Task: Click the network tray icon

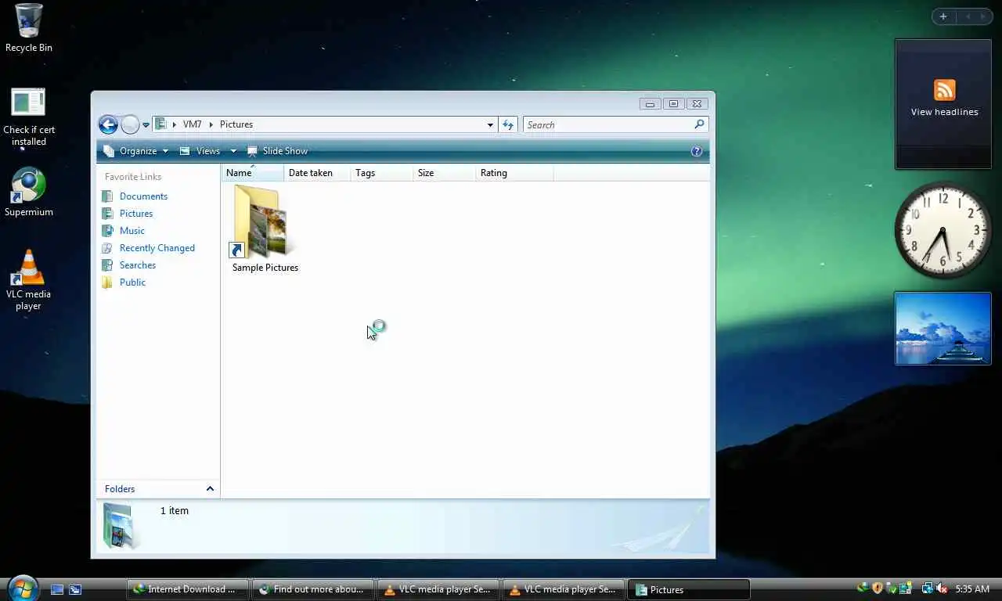Action: click(928, 588)
